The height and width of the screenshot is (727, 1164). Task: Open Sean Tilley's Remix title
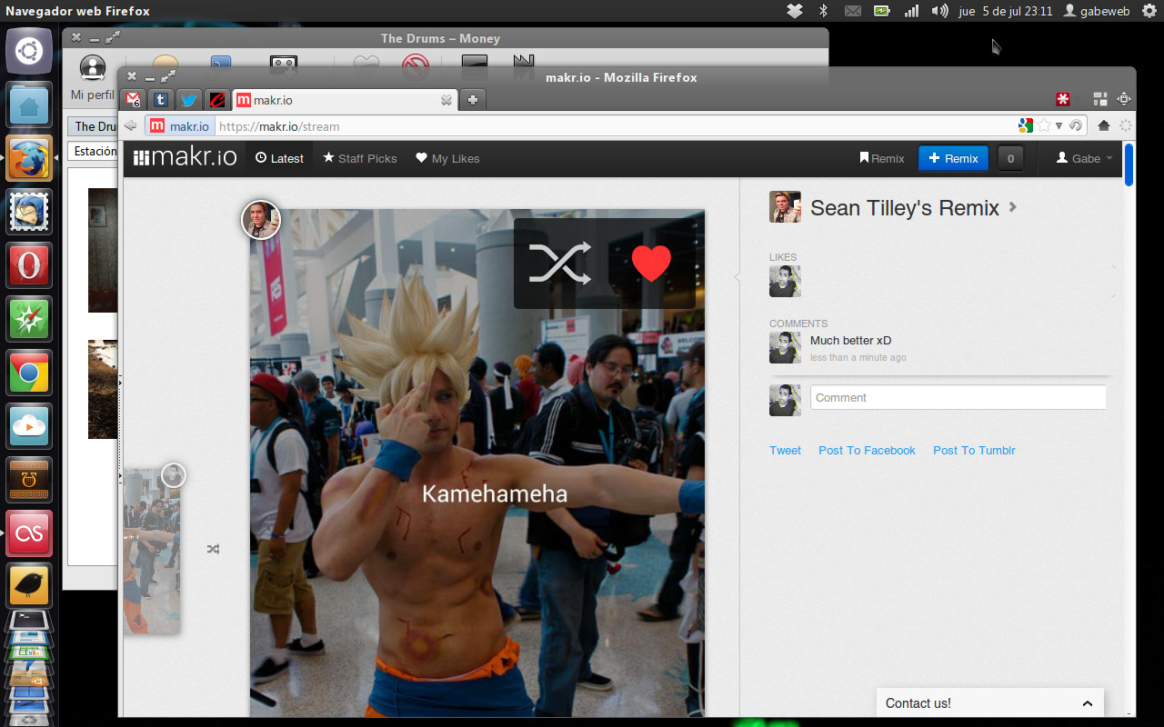pos(905,208)
